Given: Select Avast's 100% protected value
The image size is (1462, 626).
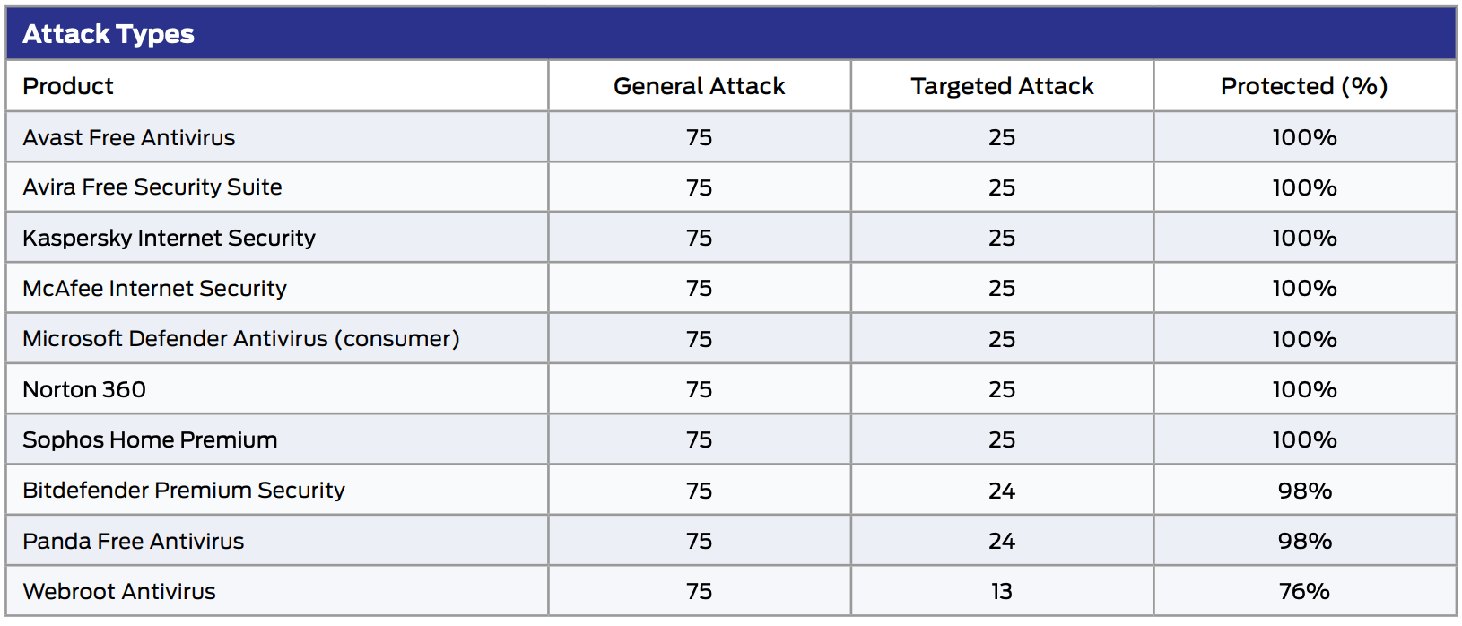Looking at the screenshot, I should click(1304, 137).
